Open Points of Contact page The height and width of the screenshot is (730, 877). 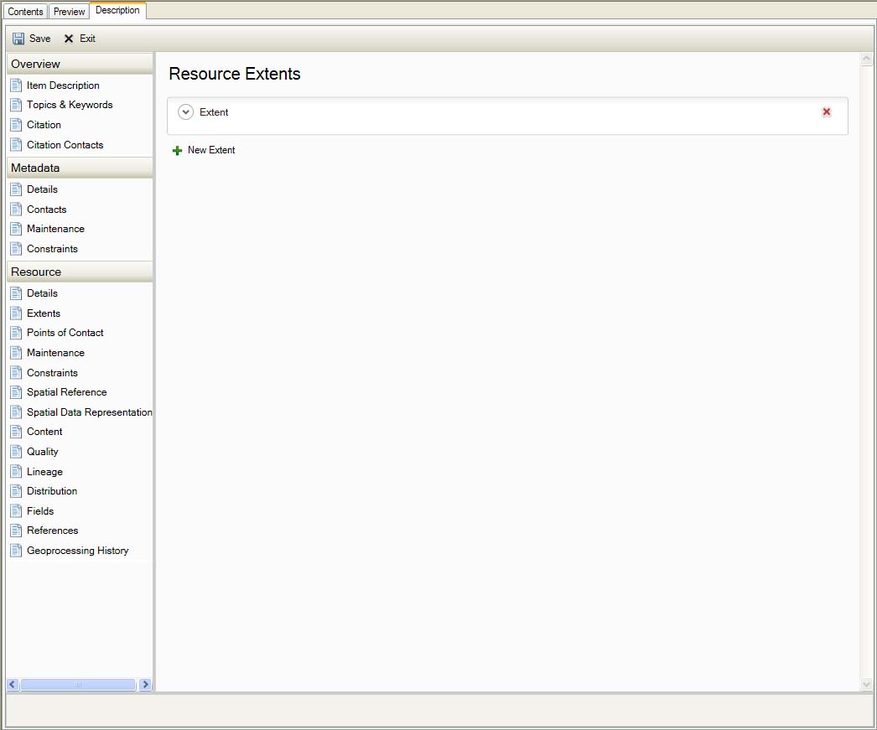click(65, 333)
